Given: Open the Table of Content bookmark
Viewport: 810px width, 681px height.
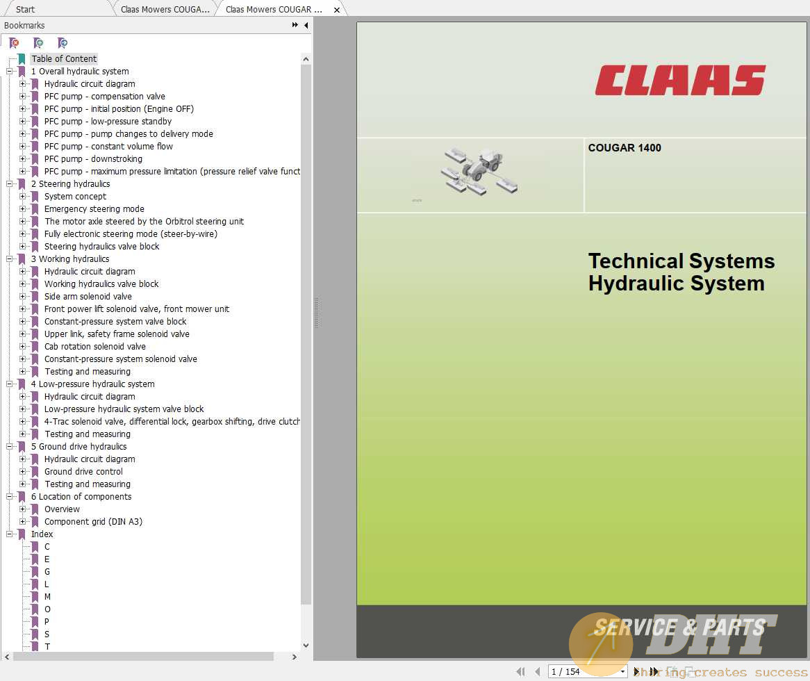Looking at the screenshot, I should (64, 59).
